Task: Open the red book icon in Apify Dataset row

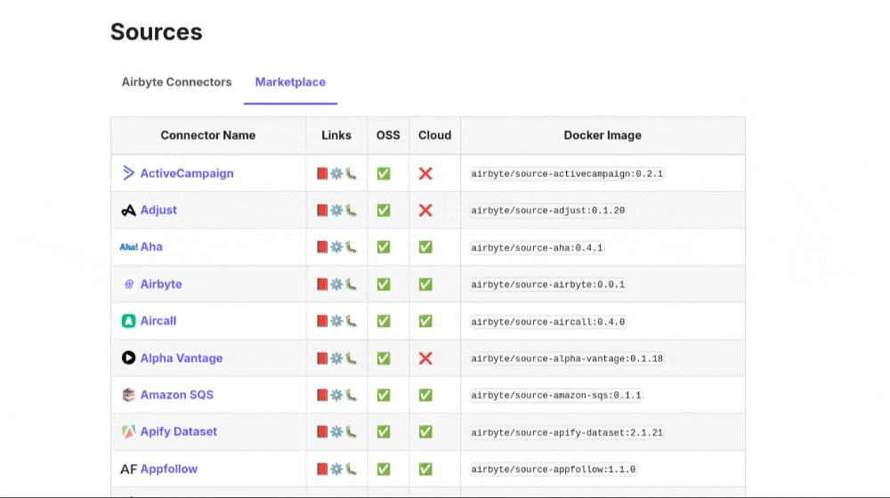Action: 322,432
